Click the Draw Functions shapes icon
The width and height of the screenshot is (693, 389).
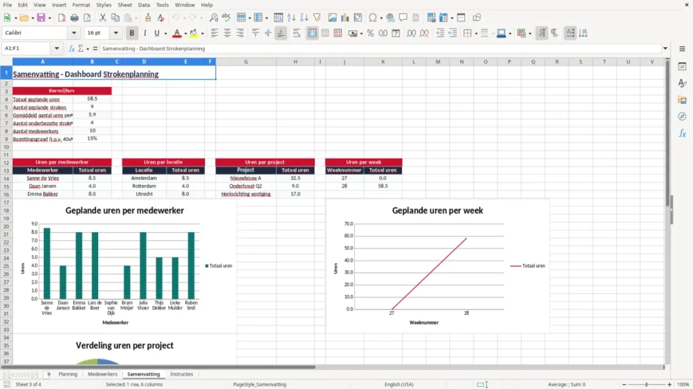476,18
